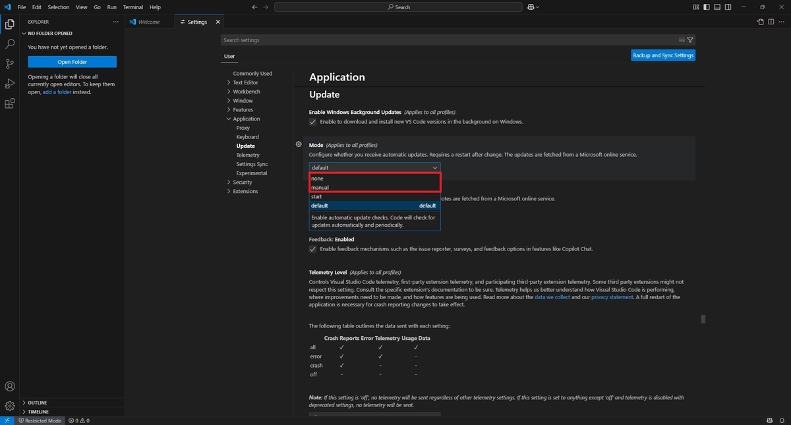The image size is (791, 425).
Task: Click the gear icon beside Mode setting
Action: 299,144
